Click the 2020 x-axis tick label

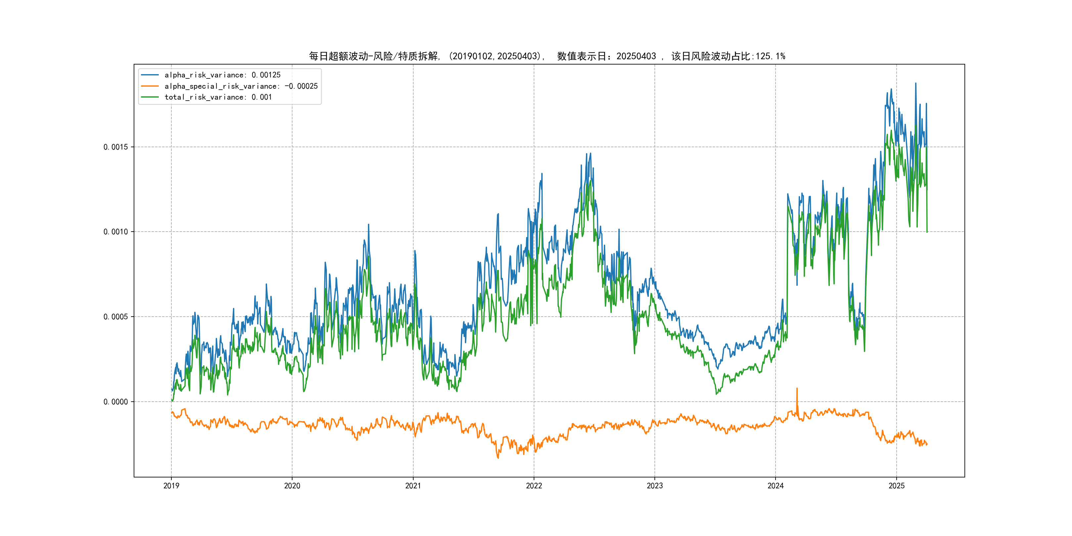click(292, 486)
